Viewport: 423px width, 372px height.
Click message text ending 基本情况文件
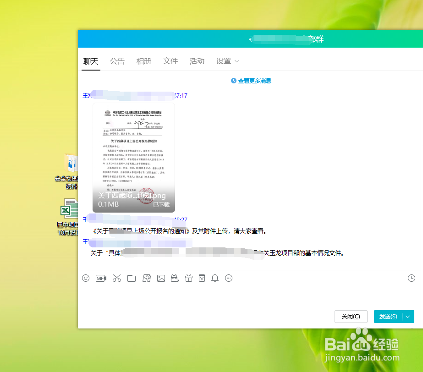point(304,253)
